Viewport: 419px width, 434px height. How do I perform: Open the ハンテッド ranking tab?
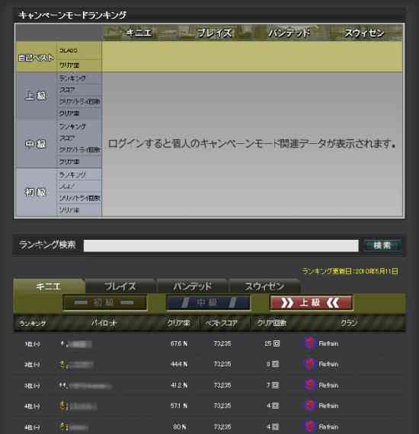pos(192,286)
